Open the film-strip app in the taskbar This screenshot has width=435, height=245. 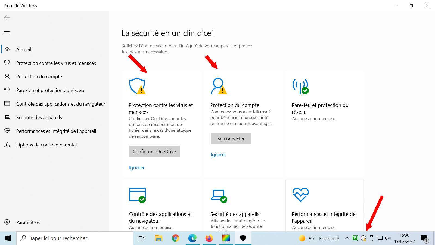(x=226, y=238)
